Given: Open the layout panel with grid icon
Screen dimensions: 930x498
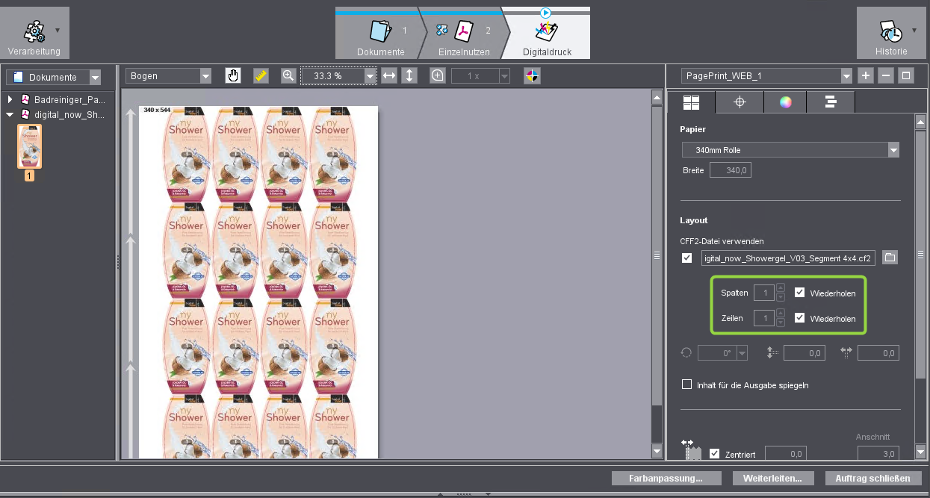Looking at the screenshot, I should tap(692, 102).
